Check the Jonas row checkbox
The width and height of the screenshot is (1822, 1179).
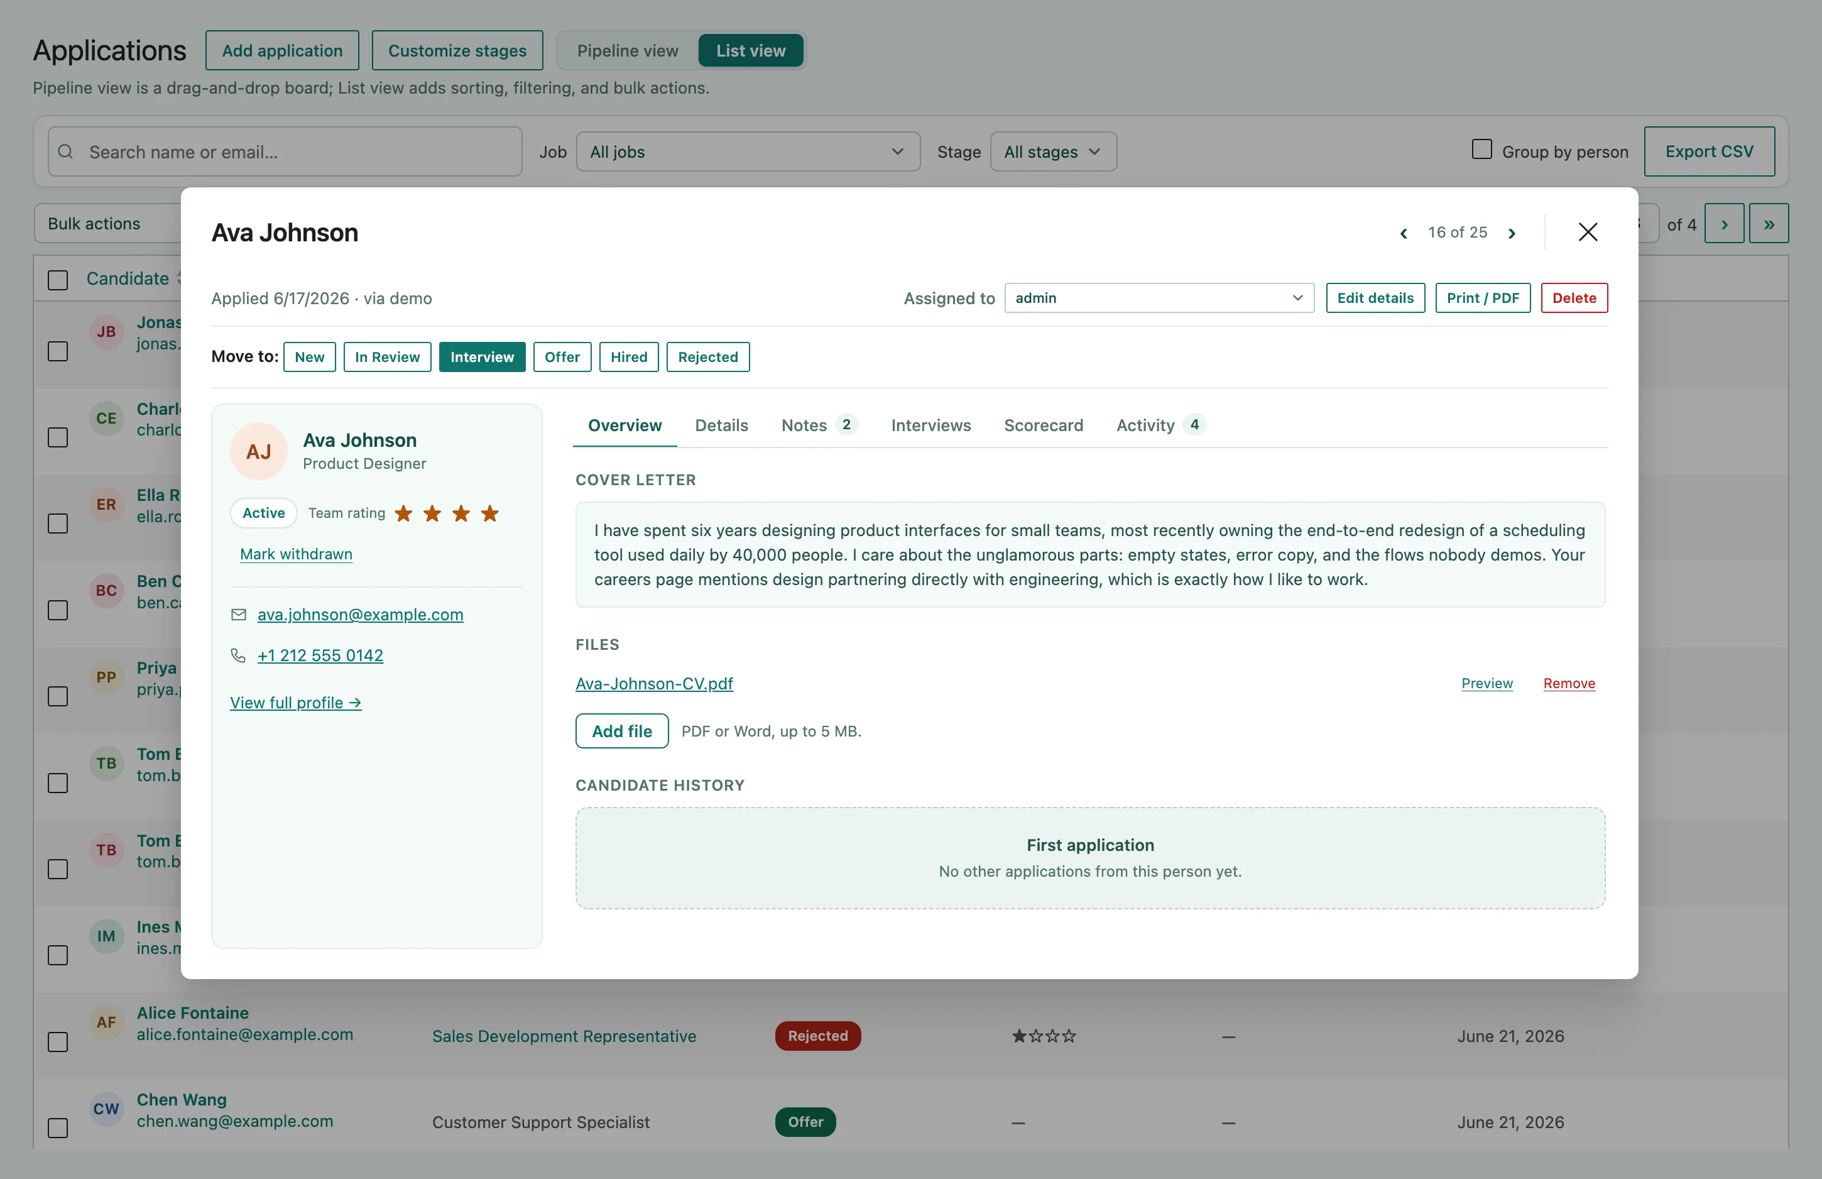coord(58,351)
